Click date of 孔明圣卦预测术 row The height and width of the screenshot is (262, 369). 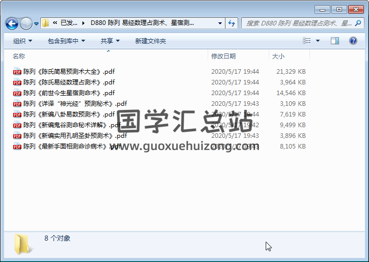point(235,135)
